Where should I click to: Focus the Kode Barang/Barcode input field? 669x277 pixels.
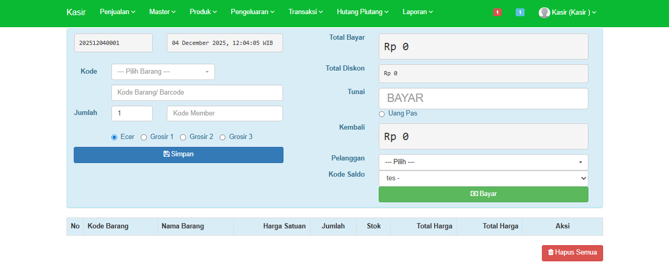(197, 93)
